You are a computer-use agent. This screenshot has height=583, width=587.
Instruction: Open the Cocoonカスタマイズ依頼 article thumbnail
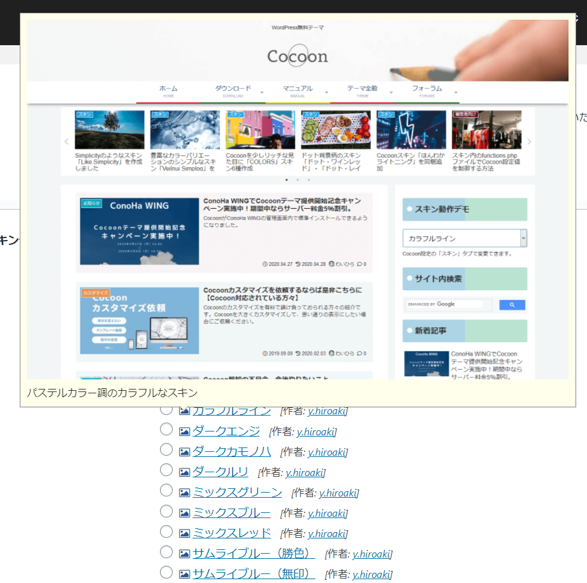(140, 321)
